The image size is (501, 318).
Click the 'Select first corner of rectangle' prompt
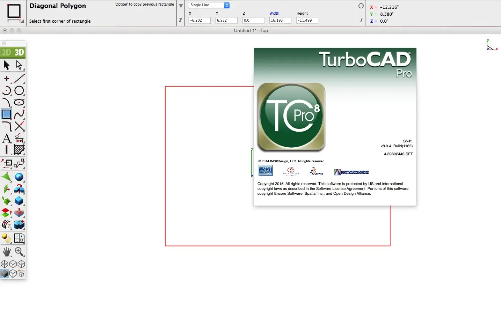coord(60,21)
